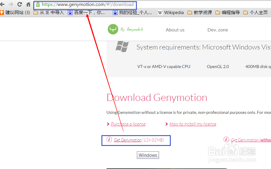Viewport: 271px width, 169px height.
Task: Click info icon beside without-VirtualBox download
Action: 226,139
